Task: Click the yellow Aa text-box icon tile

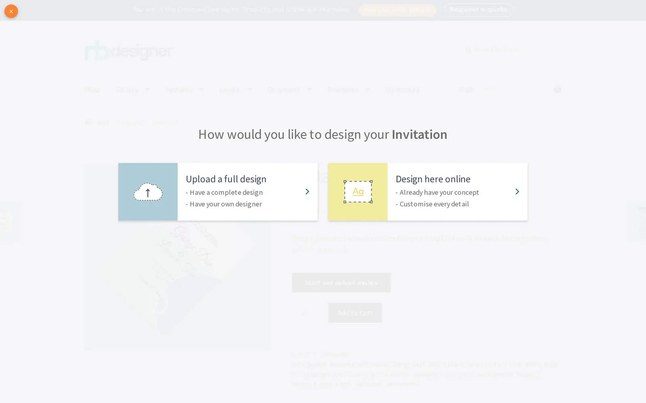Action: pyautogui.click(x=358, y=192)
